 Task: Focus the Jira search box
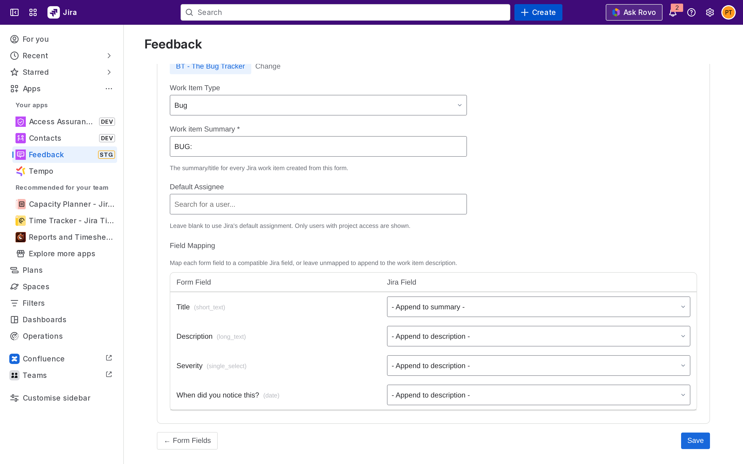click(x=345, y=12)
